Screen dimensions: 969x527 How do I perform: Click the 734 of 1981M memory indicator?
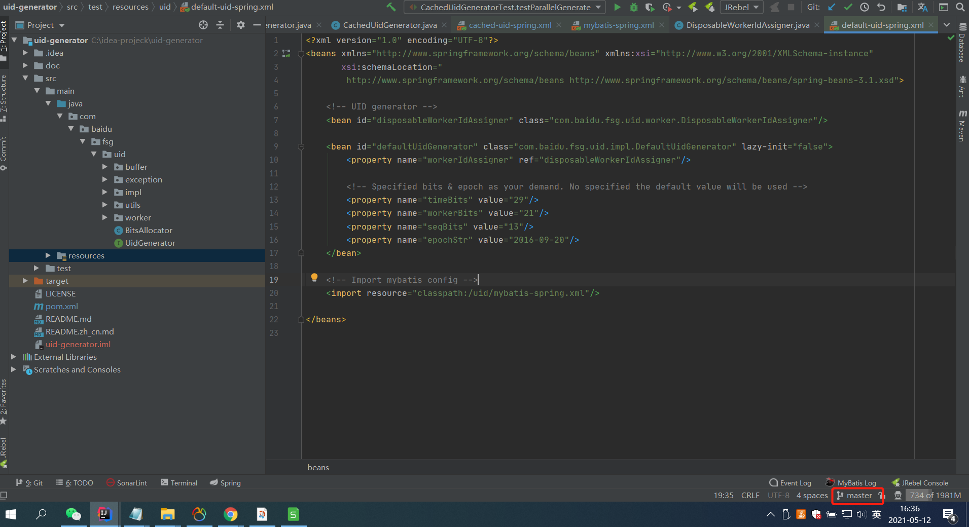point(935,496)
